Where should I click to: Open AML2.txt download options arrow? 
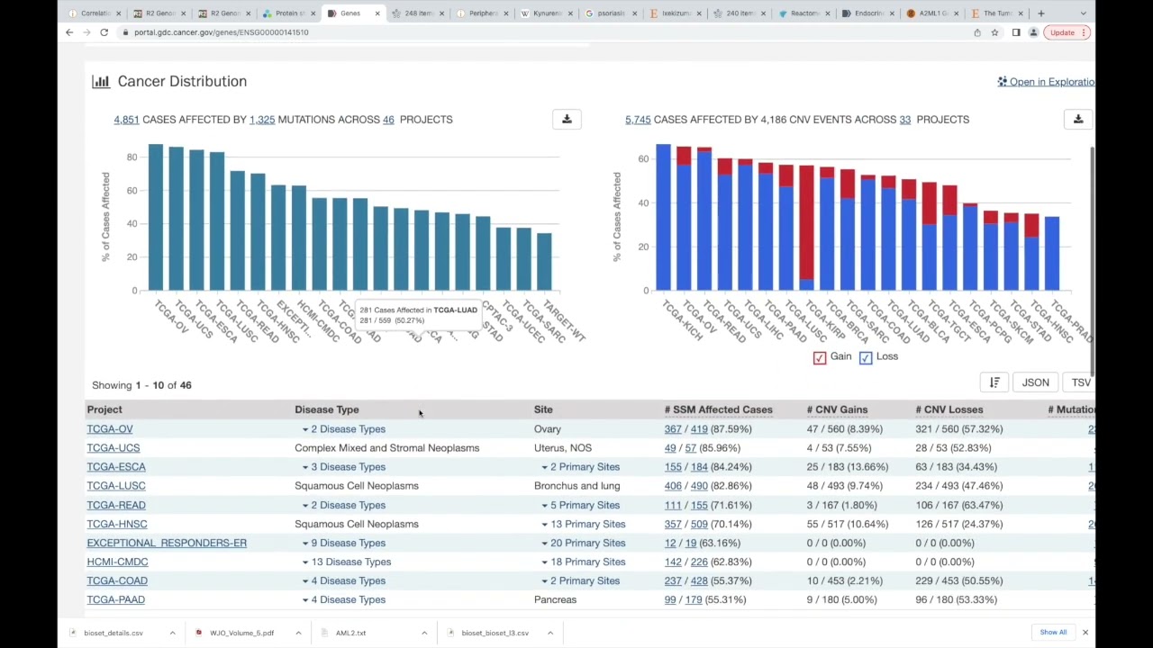coord(423,633)
